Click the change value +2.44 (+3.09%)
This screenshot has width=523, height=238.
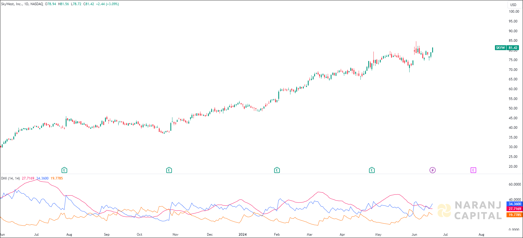click(107, 4)
